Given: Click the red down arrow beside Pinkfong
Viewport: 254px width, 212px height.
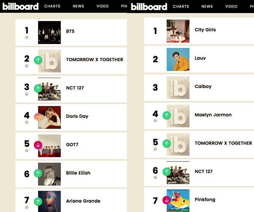Looking at the screenshot, I should click(x=166, y=200).
